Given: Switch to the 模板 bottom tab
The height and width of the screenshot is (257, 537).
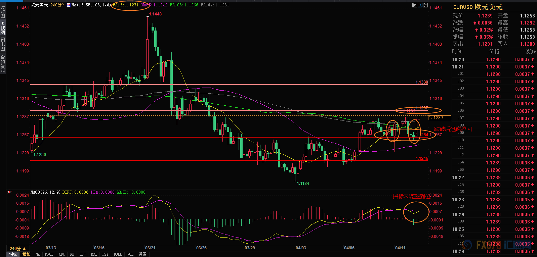Looking at the screenshot, I should click(27, 254).
